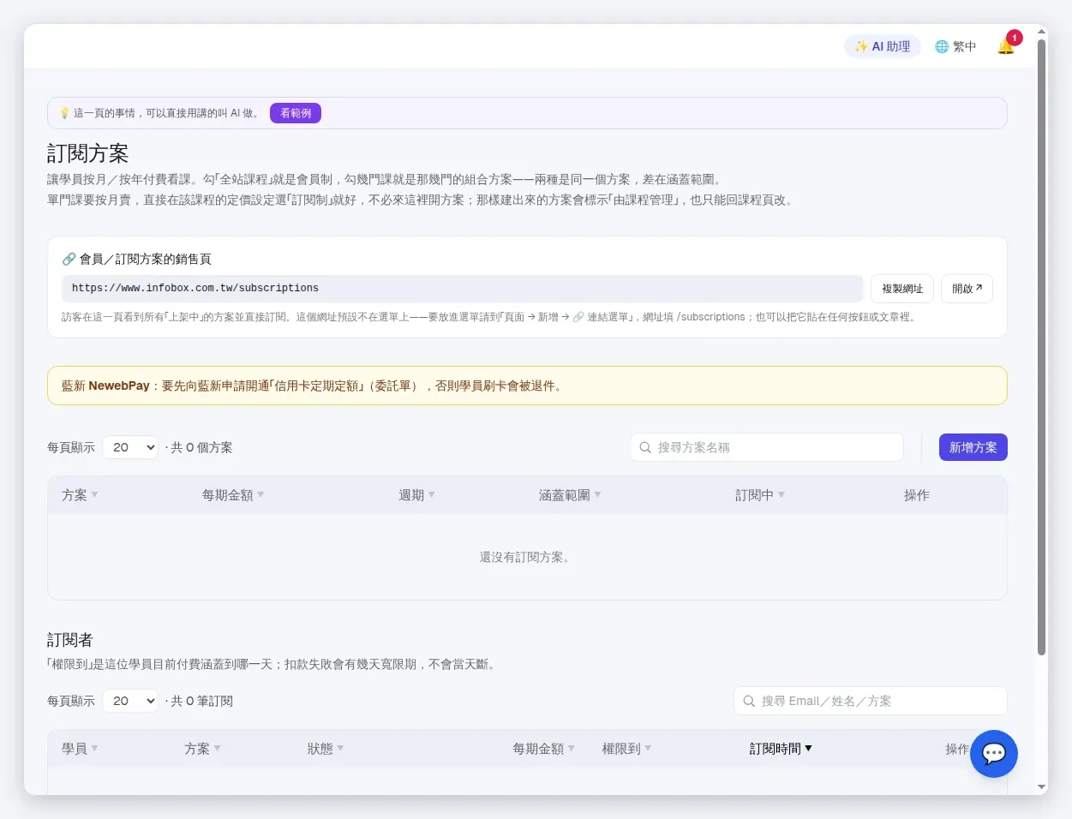This screenshot has height=819, width=1072.
Task: Focus the 搜尋方案名稱 search box
Action: tap(767, 447)
